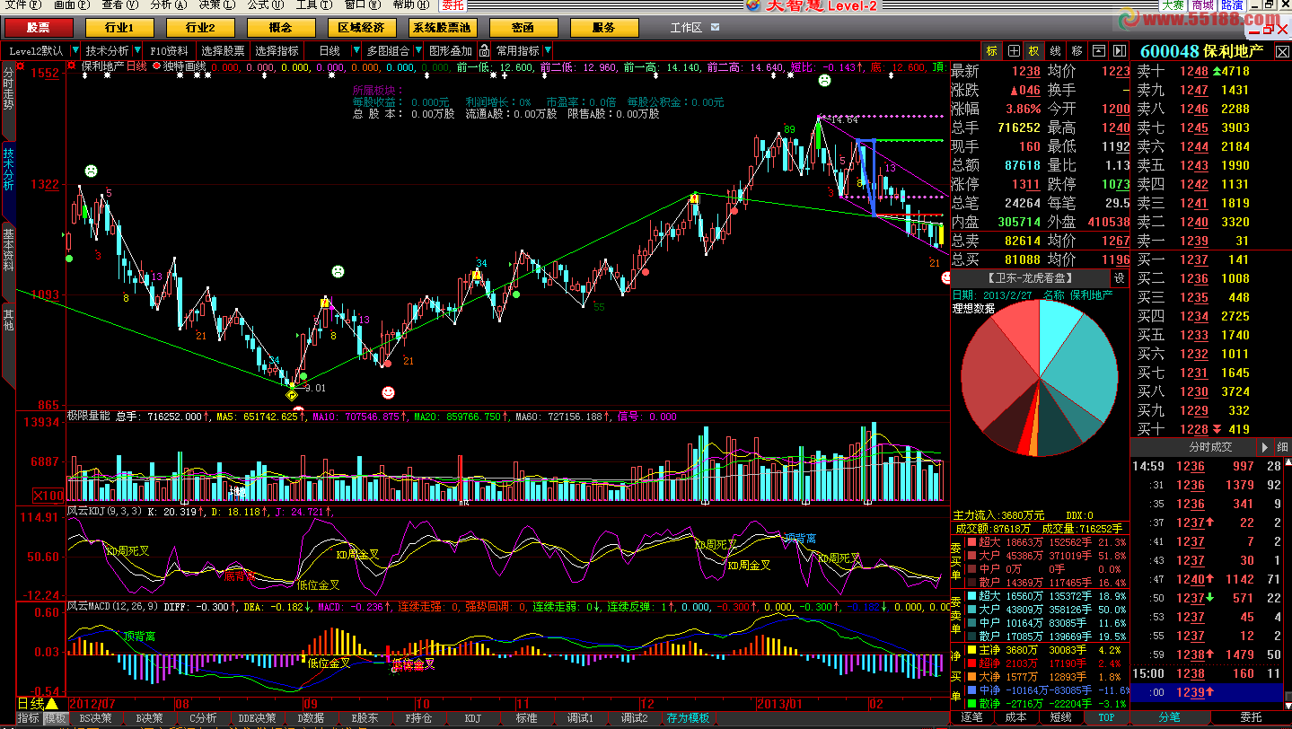Click the 系统股票池 button
Screen dimensions: 1292x729
pos(442,28)
